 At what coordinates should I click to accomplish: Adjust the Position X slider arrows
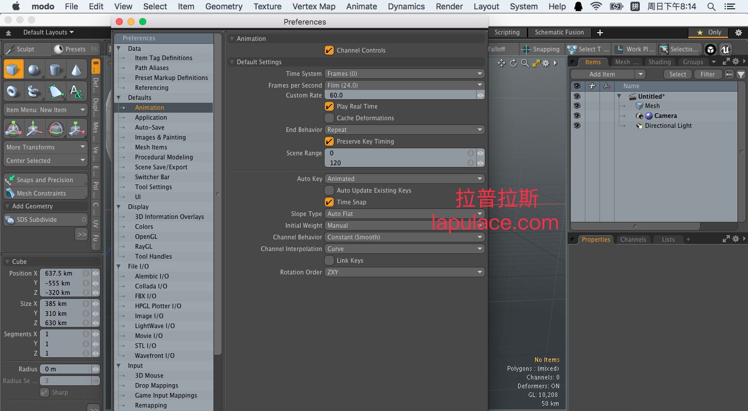(x=95, y=273)
